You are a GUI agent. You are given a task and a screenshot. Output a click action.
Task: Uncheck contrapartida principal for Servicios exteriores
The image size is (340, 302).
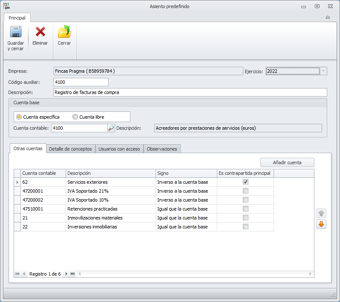coord(245,182)
